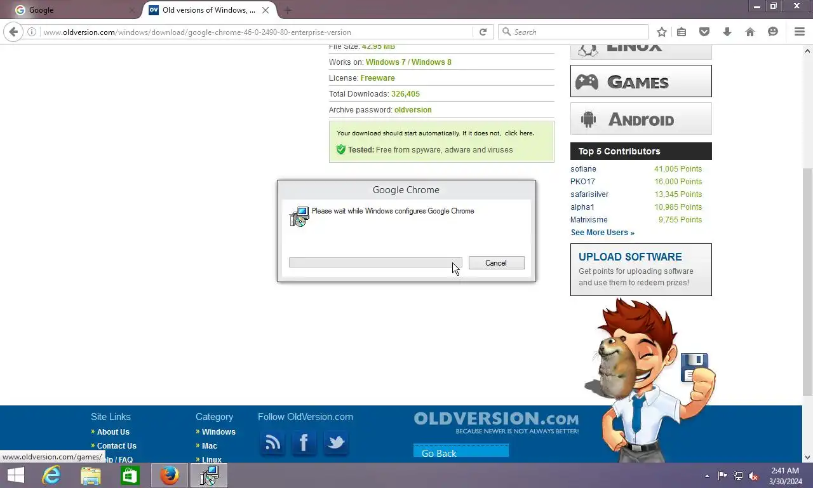Launch Internet Explorer from taskbar
The height and width of the screenshot is (488, 813).
tap(51, 475)
